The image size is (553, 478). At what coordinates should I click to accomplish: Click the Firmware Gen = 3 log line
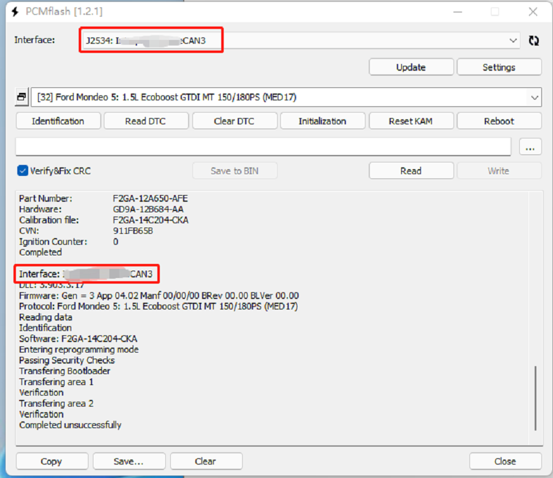pos(159,295)
